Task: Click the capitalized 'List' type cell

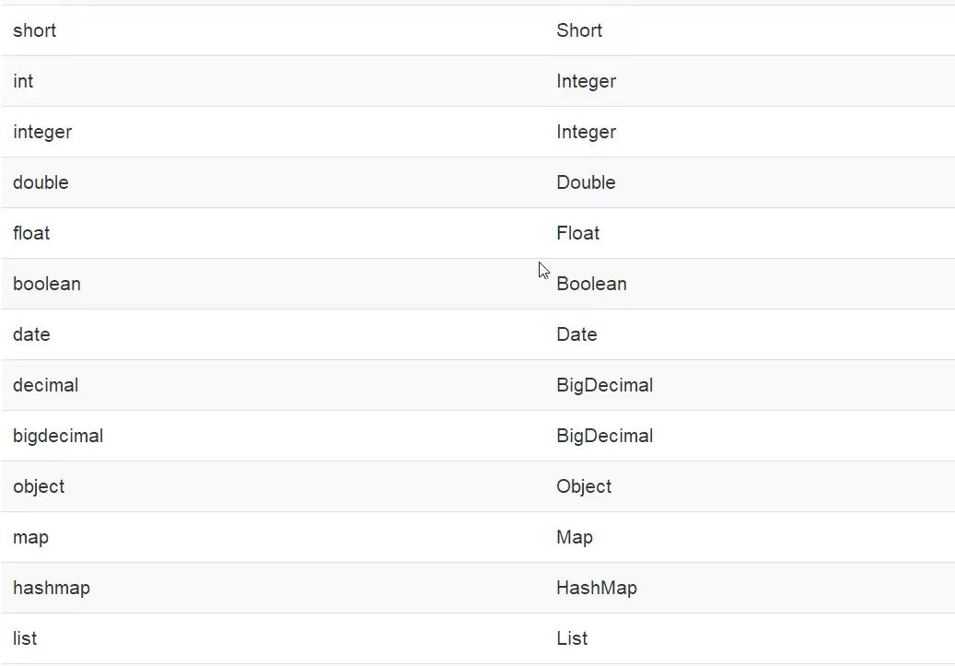Action: [572, 638]
